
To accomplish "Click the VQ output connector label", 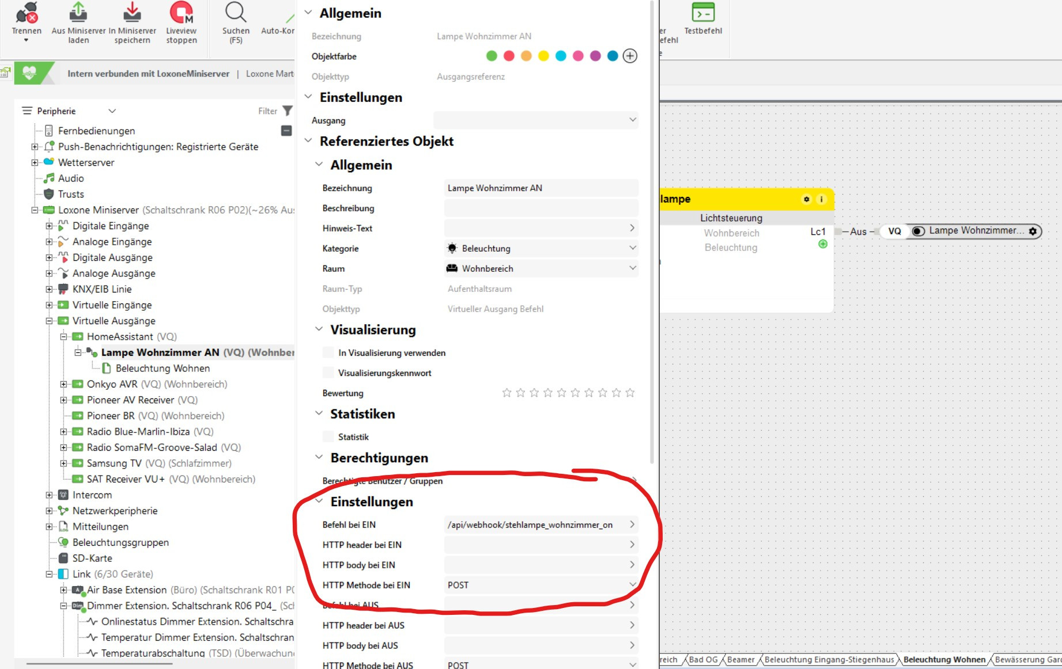I will 894,231.
